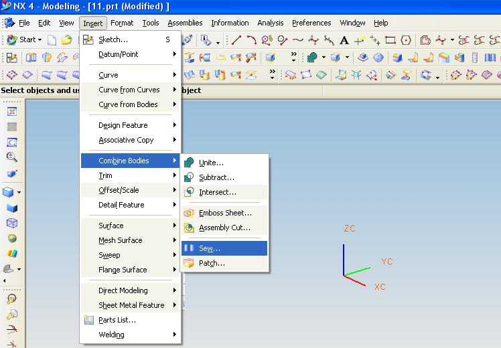Select the Spline curve tool
Image resolution: width=501 pixels, height=348 pixels.
pos(298,40)
